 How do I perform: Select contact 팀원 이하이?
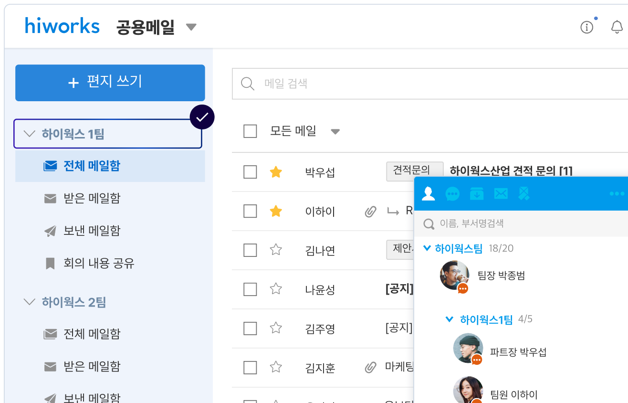point(514,394)
